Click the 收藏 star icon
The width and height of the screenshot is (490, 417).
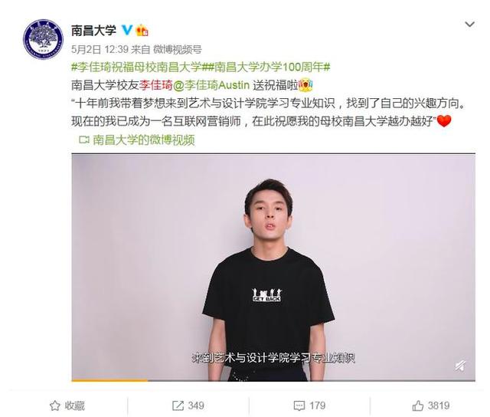pyautogui.click(x=55, y=406)
